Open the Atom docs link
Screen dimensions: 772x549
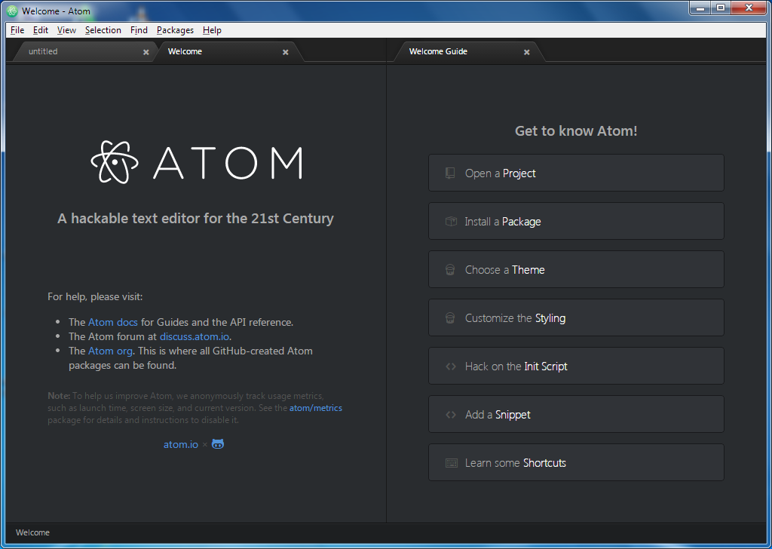(112, 321)
